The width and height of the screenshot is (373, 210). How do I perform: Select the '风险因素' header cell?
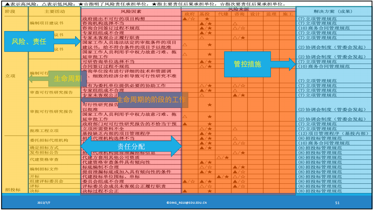131,11
